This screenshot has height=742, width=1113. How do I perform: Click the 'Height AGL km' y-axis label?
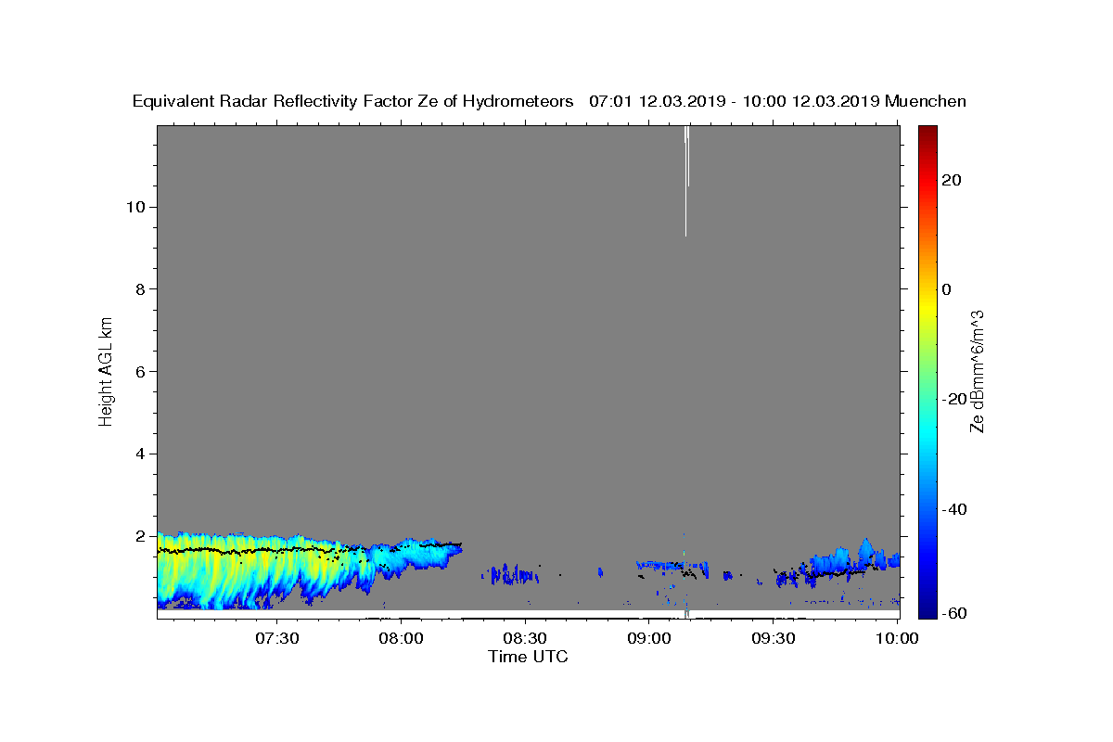107,371
